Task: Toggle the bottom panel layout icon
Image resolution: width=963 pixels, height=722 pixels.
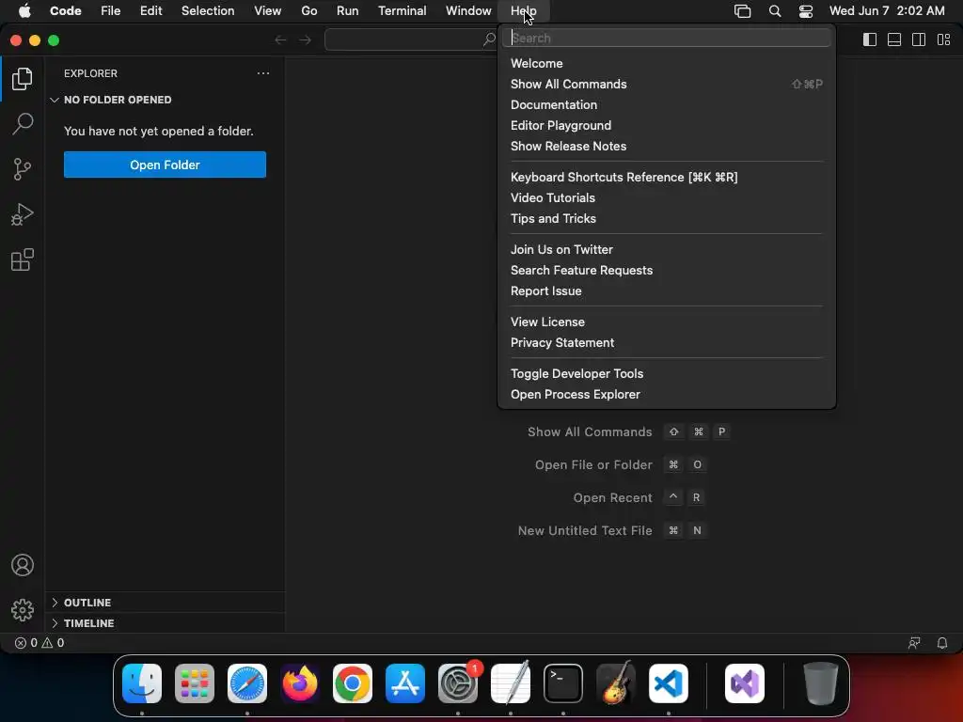Action: pyautogui.click(x=894, y=39)
